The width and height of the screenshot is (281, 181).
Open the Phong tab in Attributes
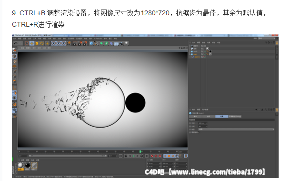click(235, 117)
